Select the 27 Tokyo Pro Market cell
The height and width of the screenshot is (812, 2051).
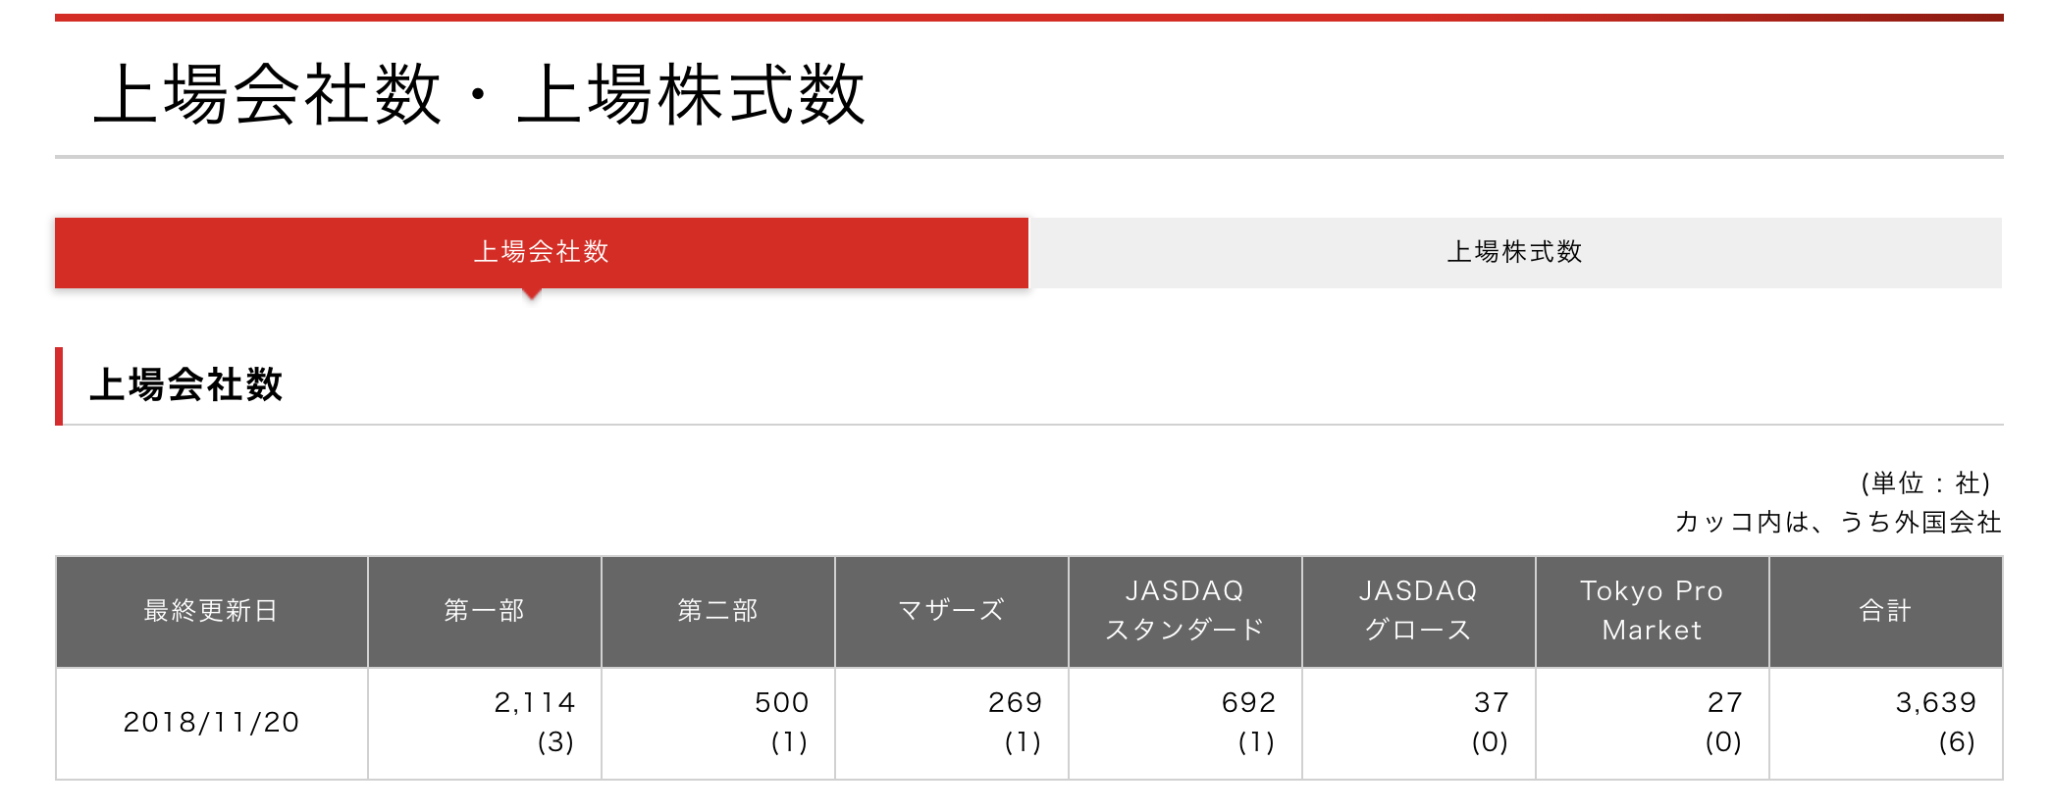[x=1653, y=724]
